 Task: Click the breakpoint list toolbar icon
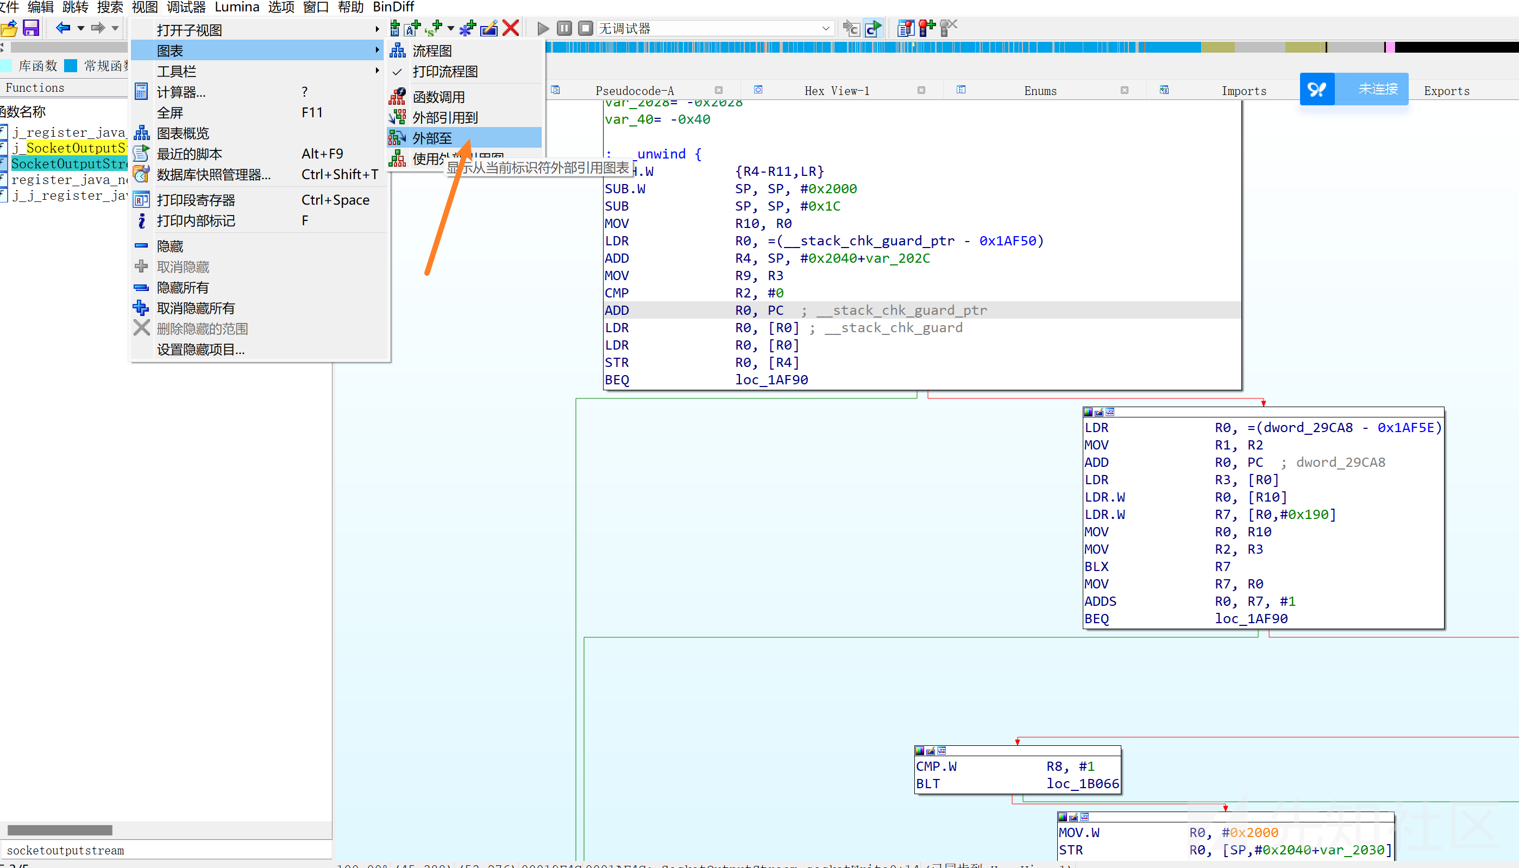coord(906,28)
